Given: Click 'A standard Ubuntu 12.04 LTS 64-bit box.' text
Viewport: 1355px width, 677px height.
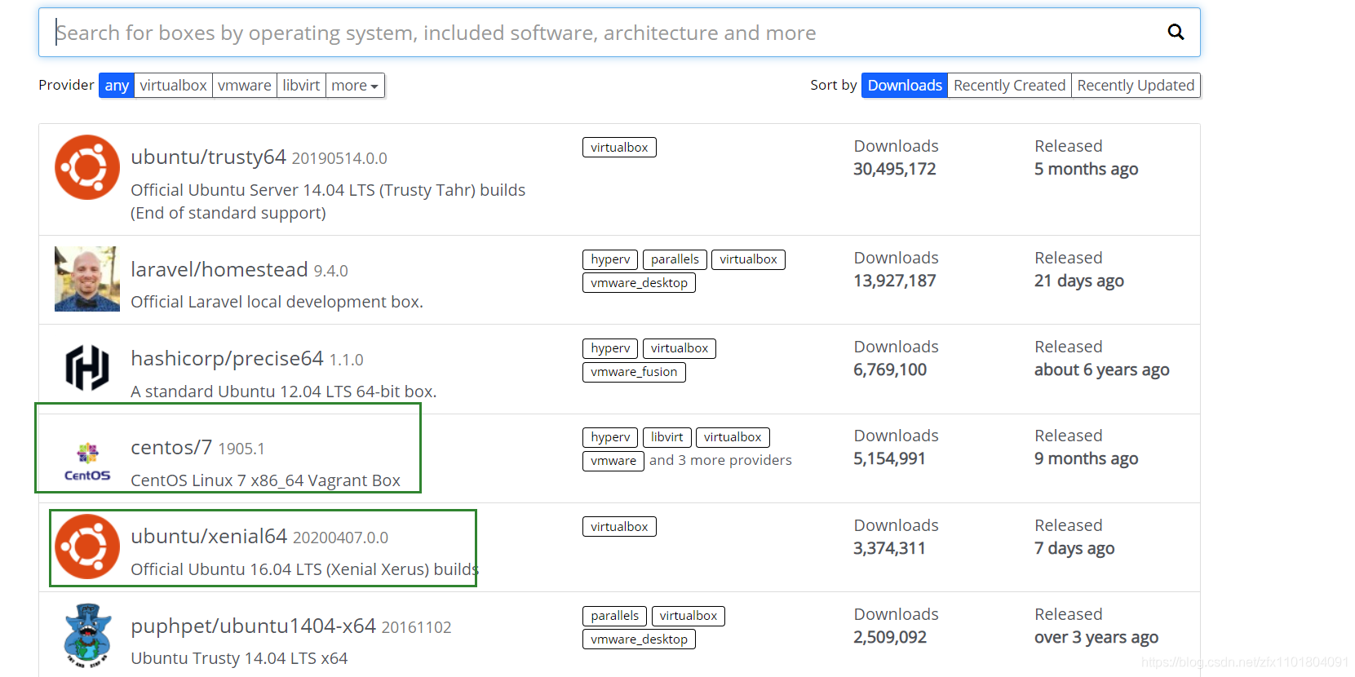Looking at the screenshot, I should point(283,392).
